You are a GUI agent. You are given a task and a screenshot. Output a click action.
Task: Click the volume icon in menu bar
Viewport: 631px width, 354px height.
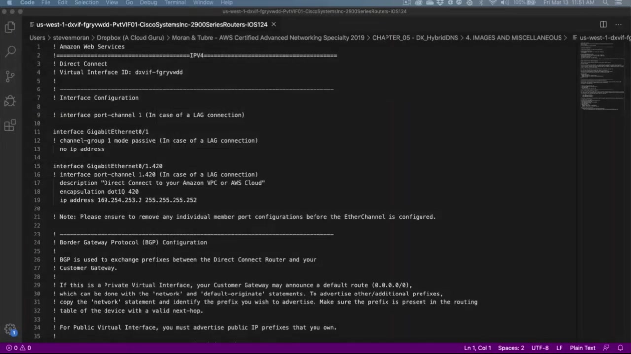(x=504, y=3)
